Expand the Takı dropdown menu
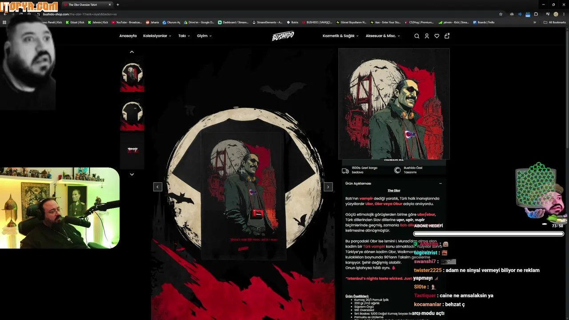569x320 pixels. click(184, 36)
